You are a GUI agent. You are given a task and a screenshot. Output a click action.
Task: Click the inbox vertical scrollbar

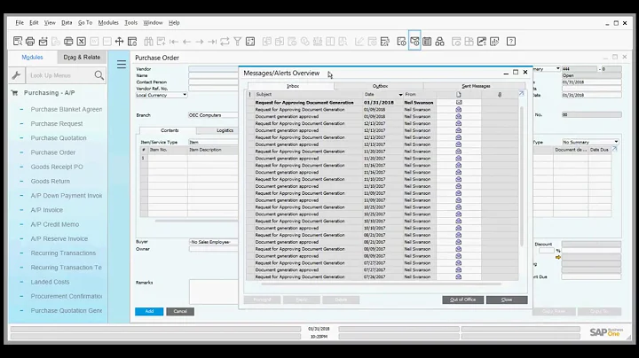click(522, 175)
